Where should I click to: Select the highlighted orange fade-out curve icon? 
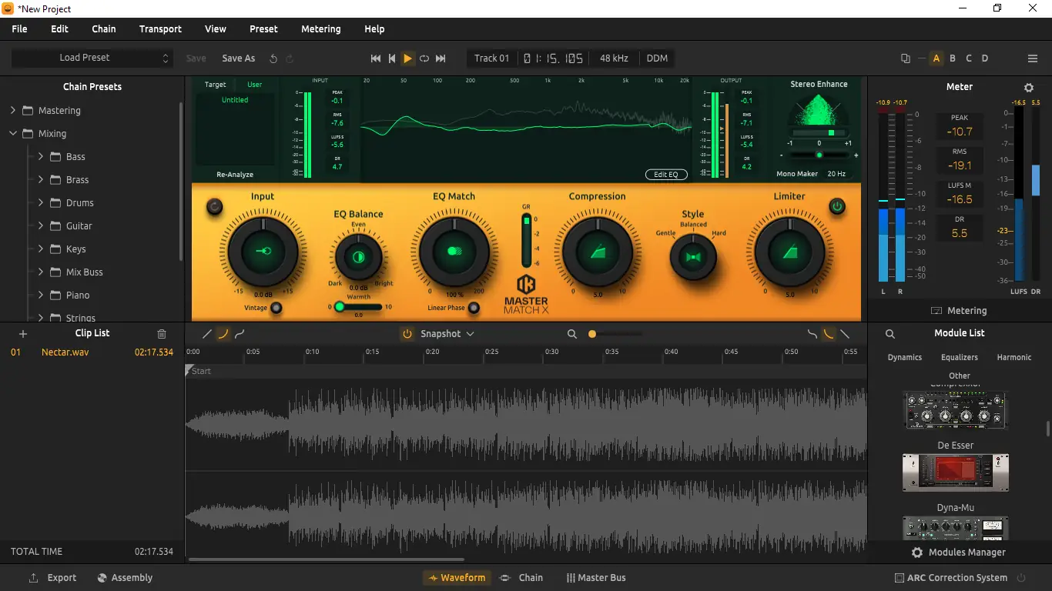coord(829,334)
